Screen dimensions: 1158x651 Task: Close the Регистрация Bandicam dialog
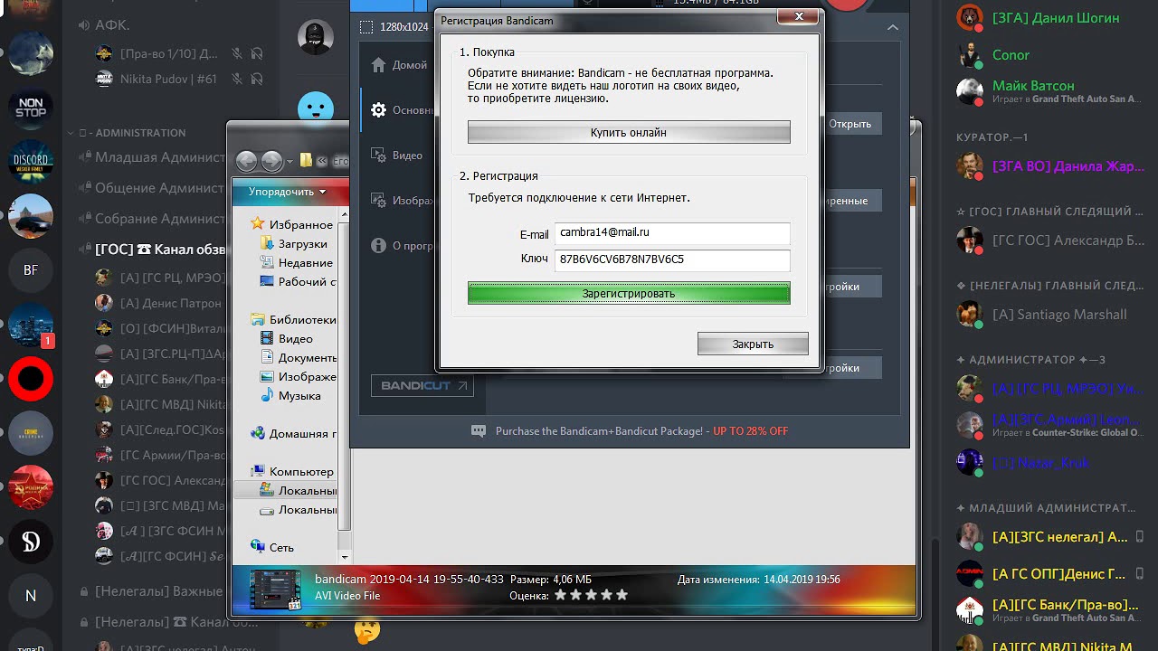point(799,17)
